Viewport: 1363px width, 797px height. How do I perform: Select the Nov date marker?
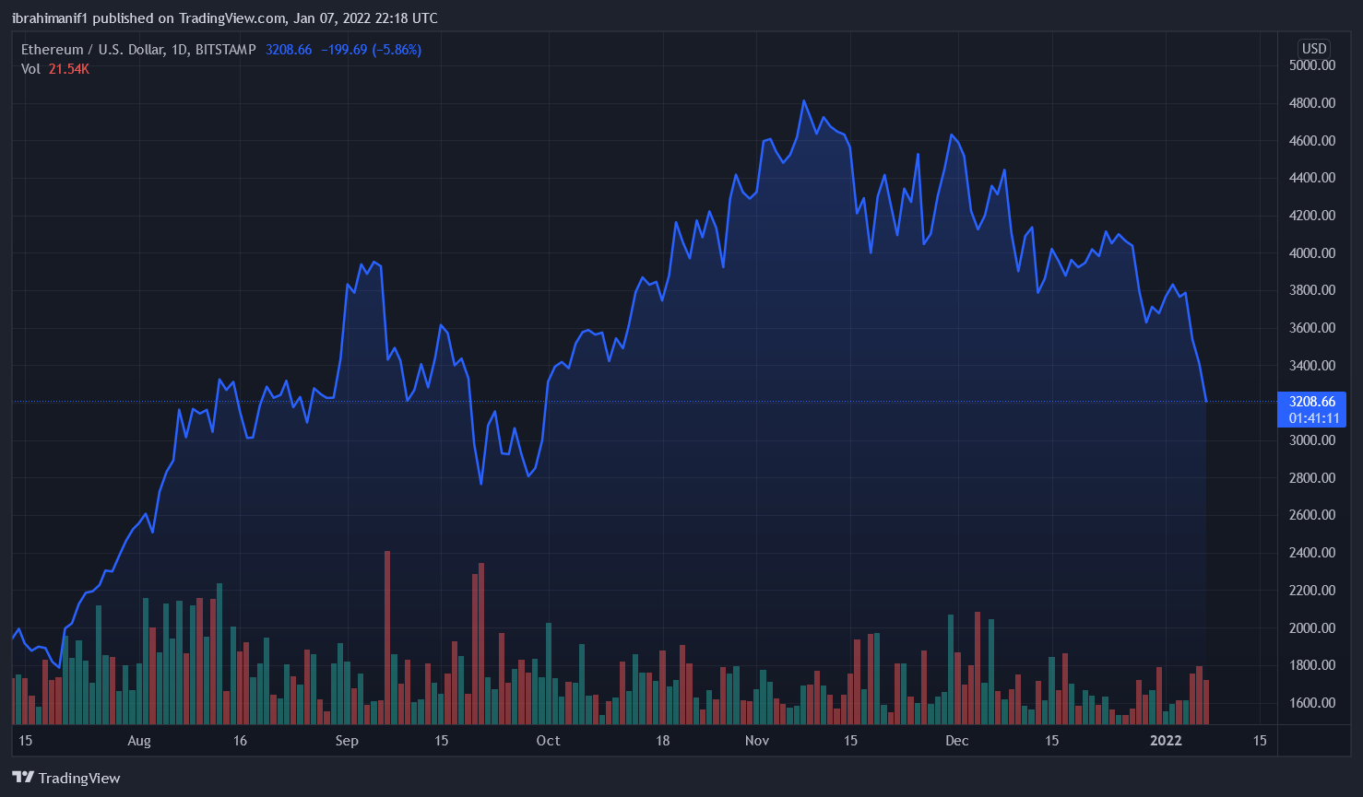point(757,741)
